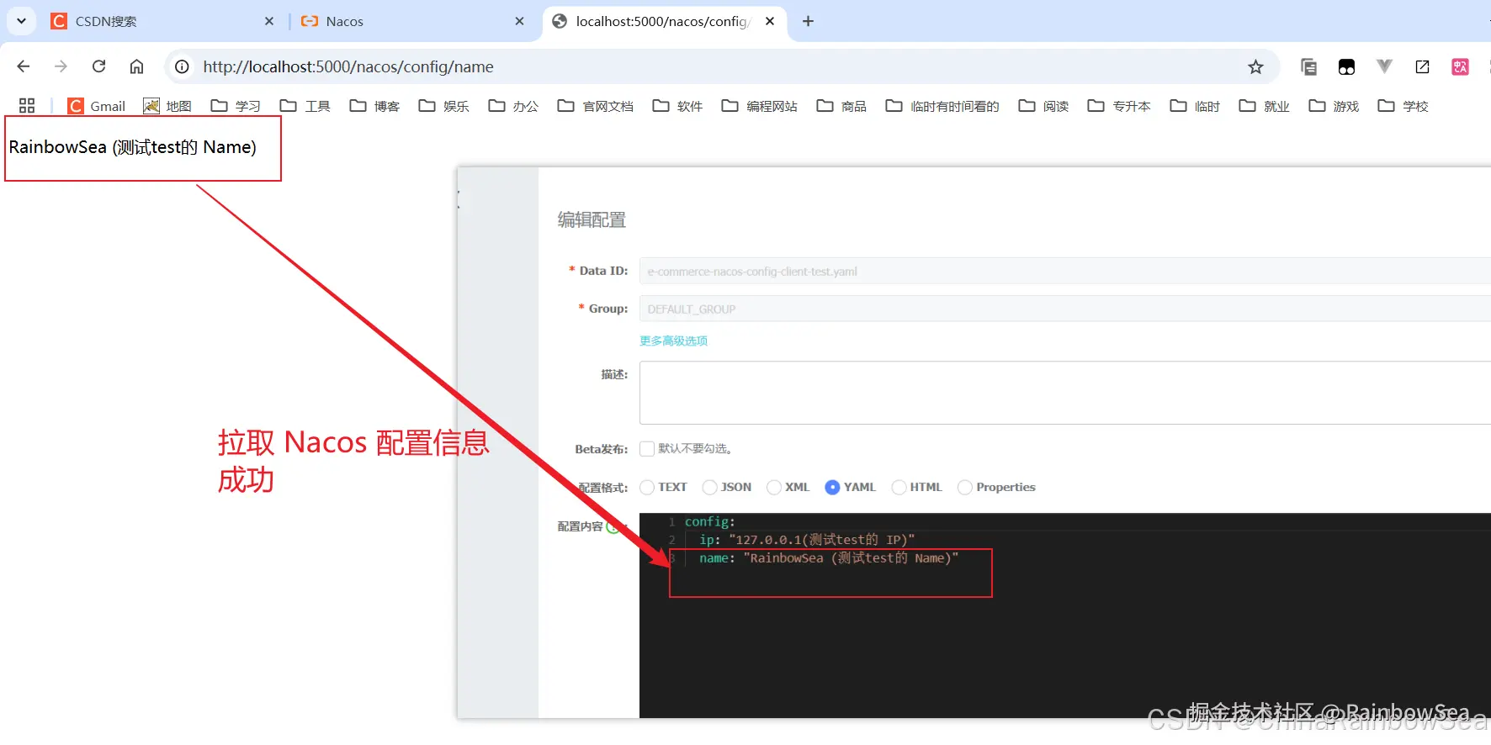Click the 'config:' line in the editor

coord(709,521)
